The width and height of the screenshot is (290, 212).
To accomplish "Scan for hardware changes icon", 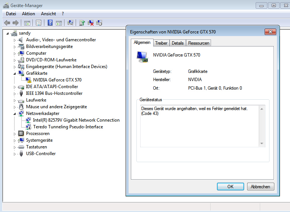I will tap(70, 23).
